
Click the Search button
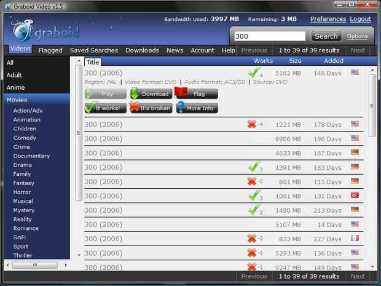click(326, 36)
